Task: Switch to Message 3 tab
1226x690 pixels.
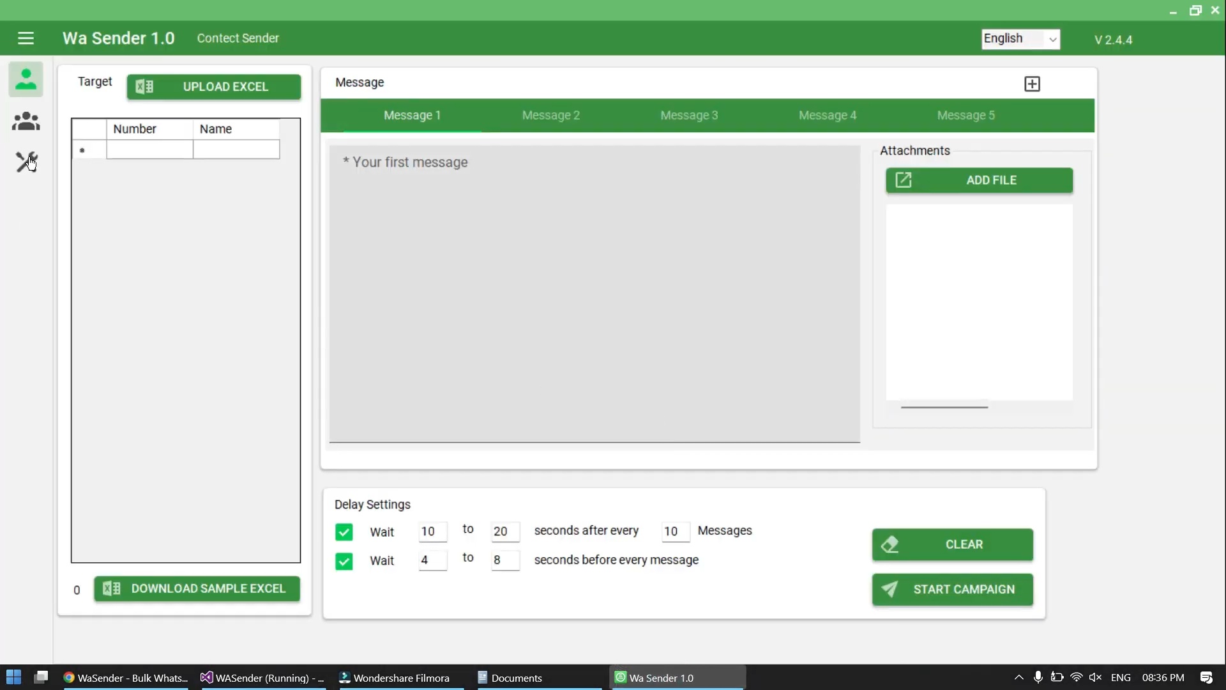Action: (689, 116)
